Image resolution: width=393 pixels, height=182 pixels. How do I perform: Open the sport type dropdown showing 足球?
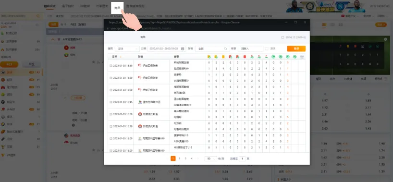click(127, 49)
